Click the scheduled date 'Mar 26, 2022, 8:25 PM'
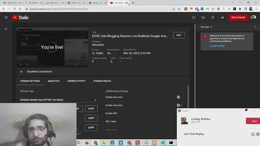260x146 pixels. pyautogui.click(x=137, y=53)
